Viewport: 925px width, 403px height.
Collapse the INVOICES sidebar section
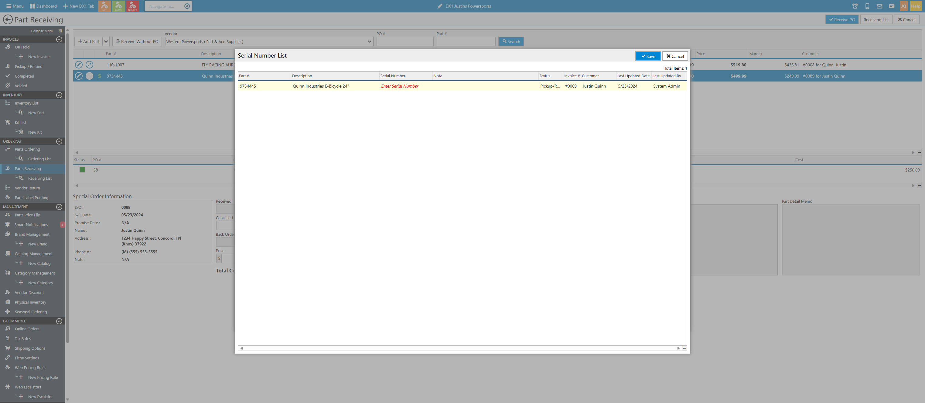coord(59,39)
